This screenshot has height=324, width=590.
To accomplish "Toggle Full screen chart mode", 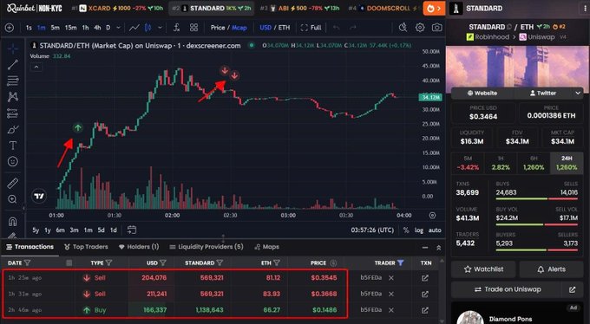I will [x=311, y=28].
